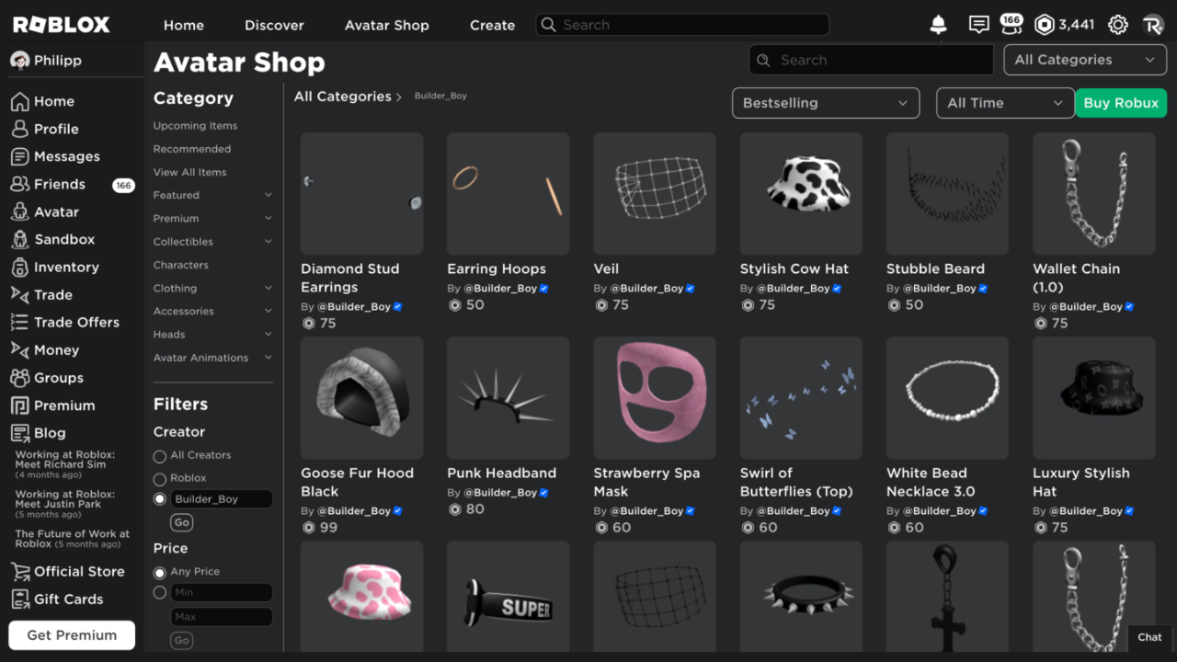Open the Robux balance icon
Screen dimensions: 1177x662
[1044, 25]
